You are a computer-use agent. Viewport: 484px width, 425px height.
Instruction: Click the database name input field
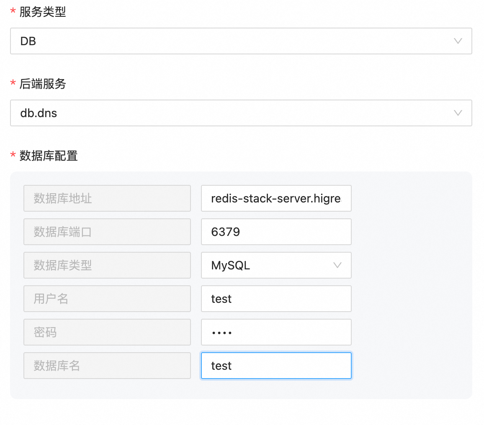coord(276,366)
